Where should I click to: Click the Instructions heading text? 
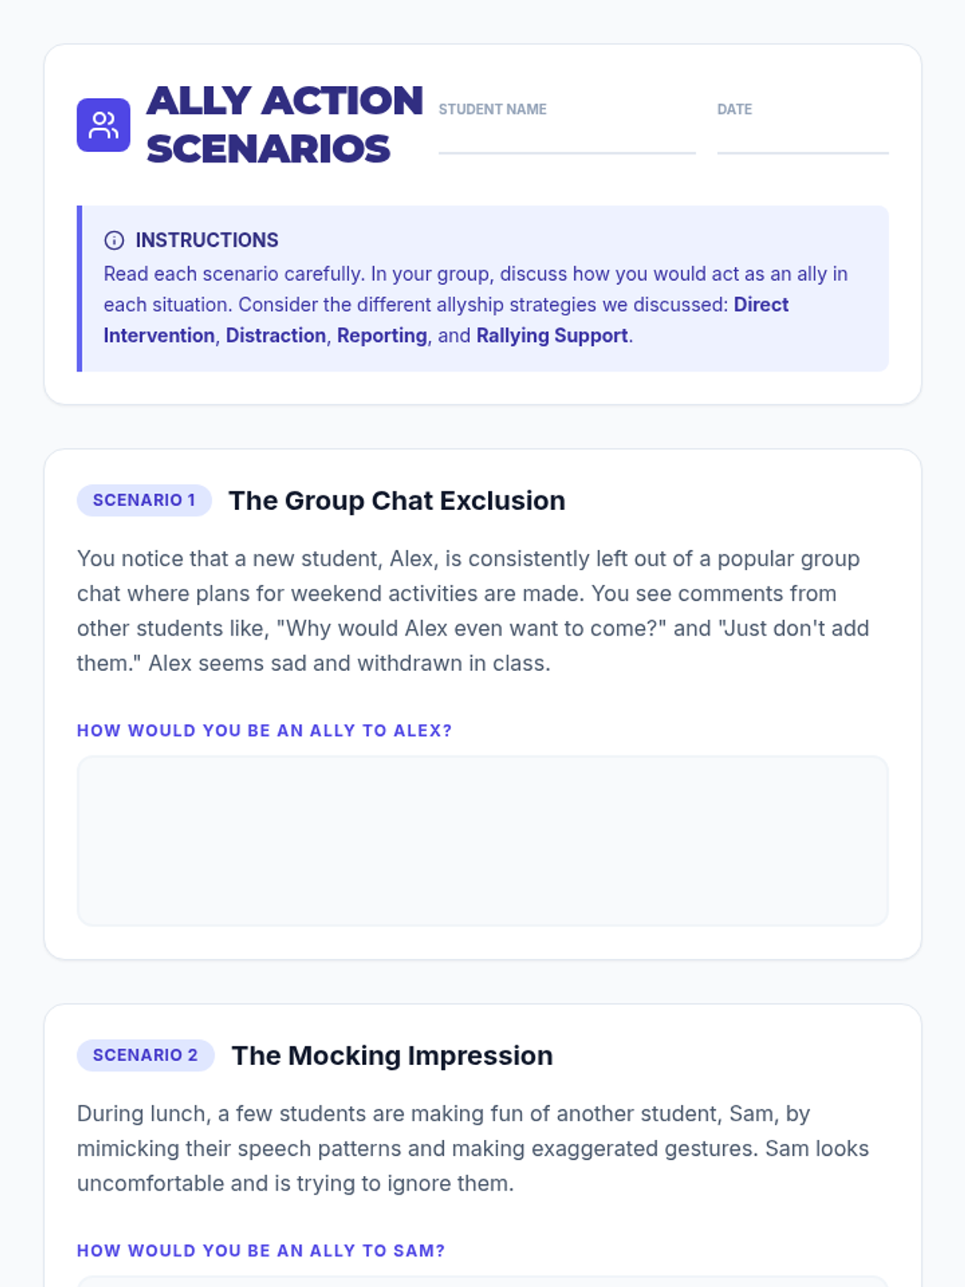click(207, 241)
